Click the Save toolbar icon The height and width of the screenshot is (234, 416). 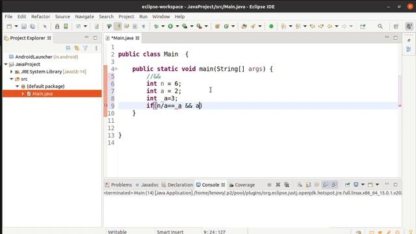tap(24, 26)
